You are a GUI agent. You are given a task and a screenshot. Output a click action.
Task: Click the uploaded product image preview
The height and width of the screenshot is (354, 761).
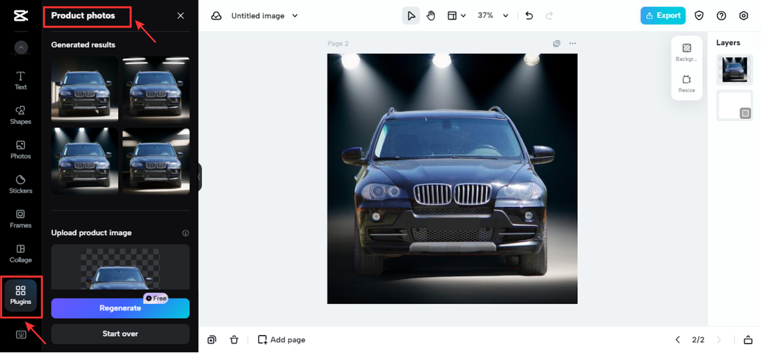(x=120, y=267)
